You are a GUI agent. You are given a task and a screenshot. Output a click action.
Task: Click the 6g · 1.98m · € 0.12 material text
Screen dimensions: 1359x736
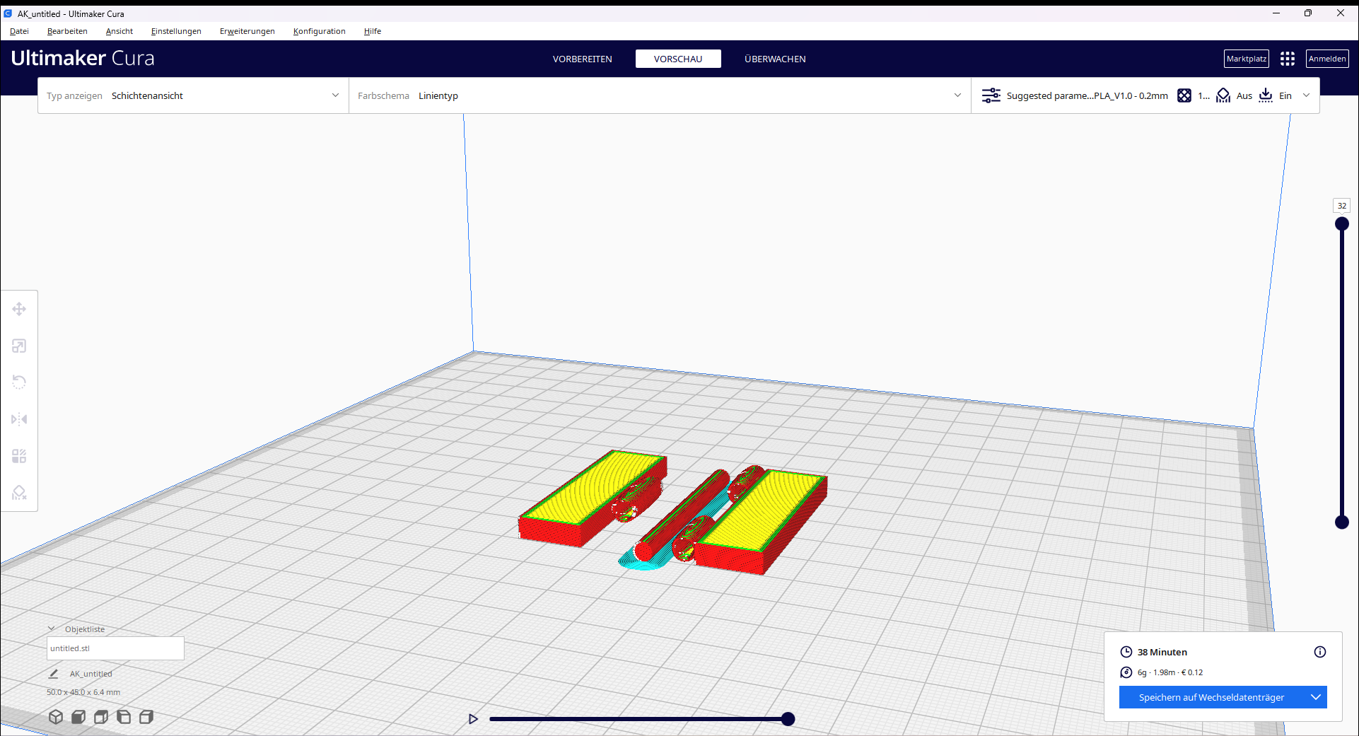click(x=1170, y=672)
